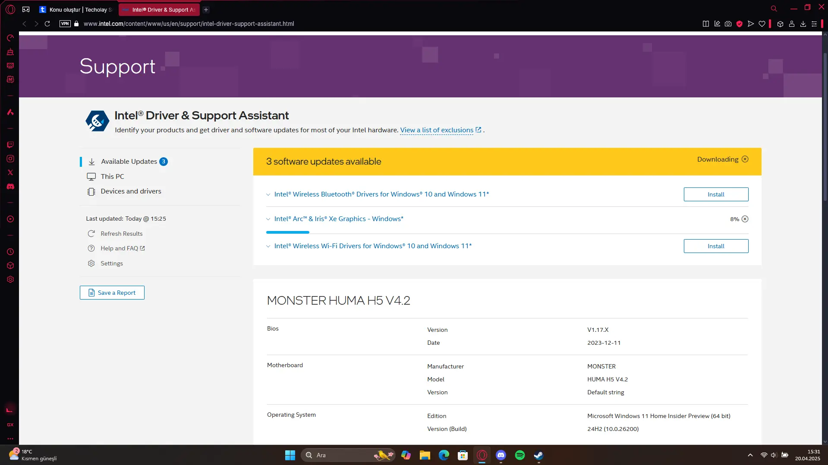This screenshot has width=828, height=465.
Task: Expand Intel Wireless Bluetooth Drivers details
Action: tap(268, 194)
